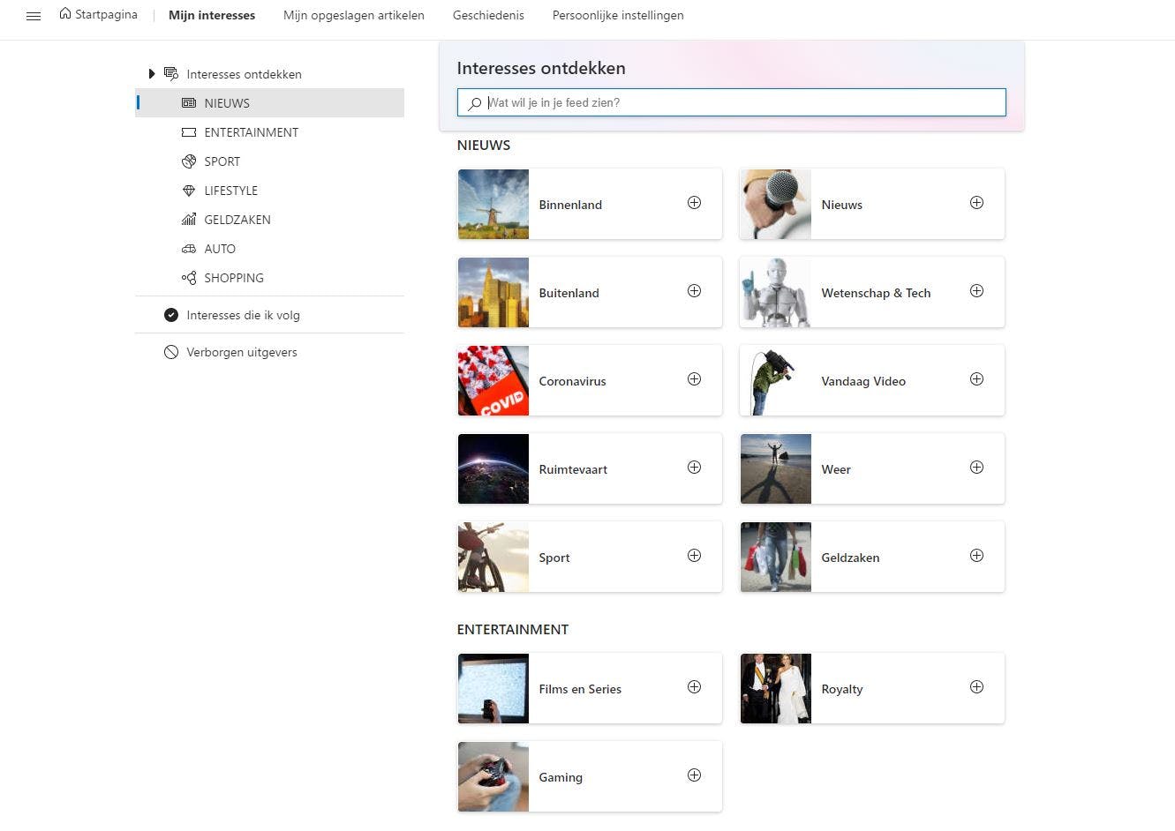The height and width of the screenshot is (831, 1175).
Task: Click the Ruimtevaart earth thumbnail
Action: pos(493,468)
